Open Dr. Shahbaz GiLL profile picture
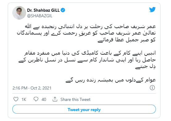This screenshot has height=121, width=171. (x=19, y=13)
